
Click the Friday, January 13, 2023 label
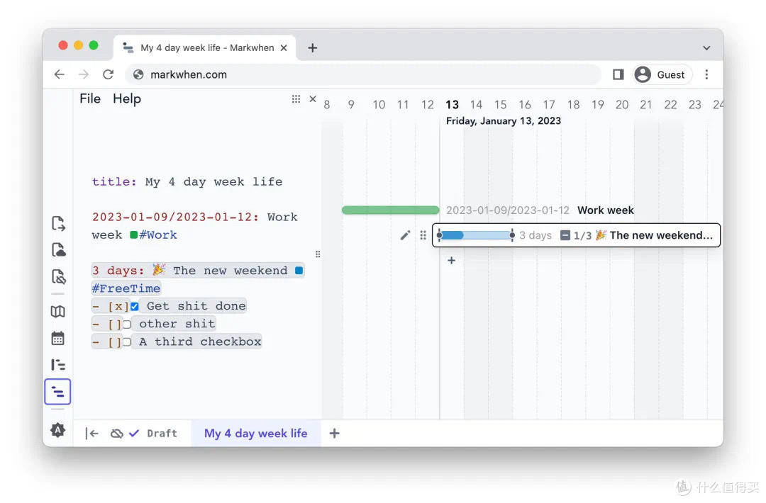[x=503, y=121]
